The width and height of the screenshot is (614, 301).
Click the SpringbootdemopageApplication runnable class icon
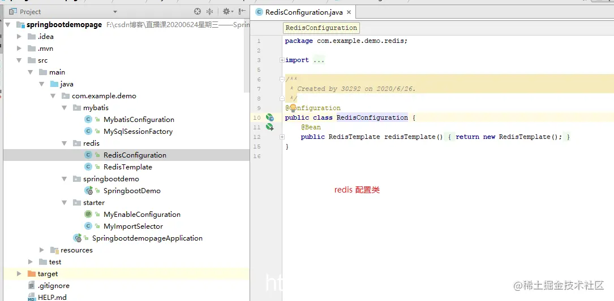click(x=78, y=238)
